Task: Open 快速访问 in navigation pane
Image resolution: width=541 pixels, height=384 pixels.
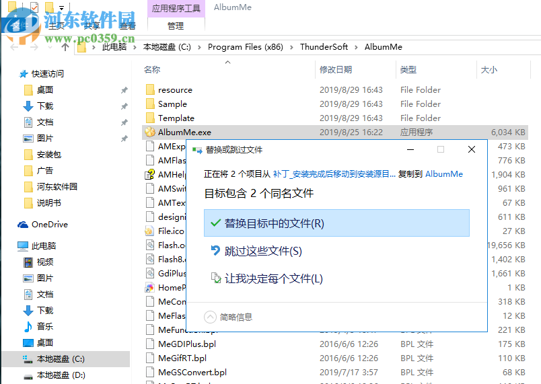Action: pyautogui.click(x=47, y=74)
